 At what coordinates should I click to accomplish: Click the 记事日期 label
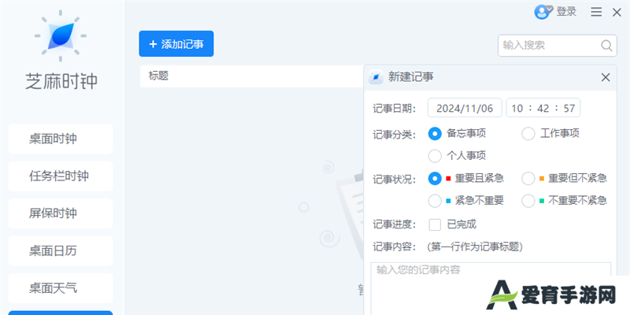[x=395, y=109]
